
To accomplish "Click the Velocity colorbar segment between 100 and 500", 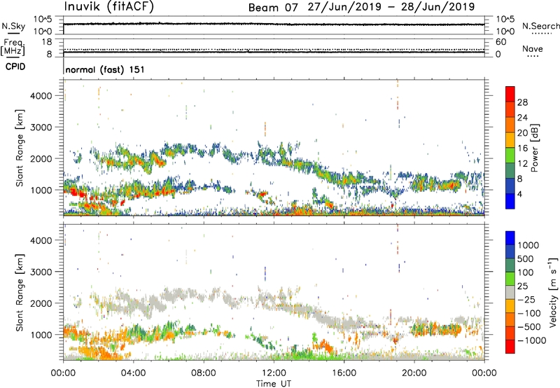I will [x=510, y=265].
